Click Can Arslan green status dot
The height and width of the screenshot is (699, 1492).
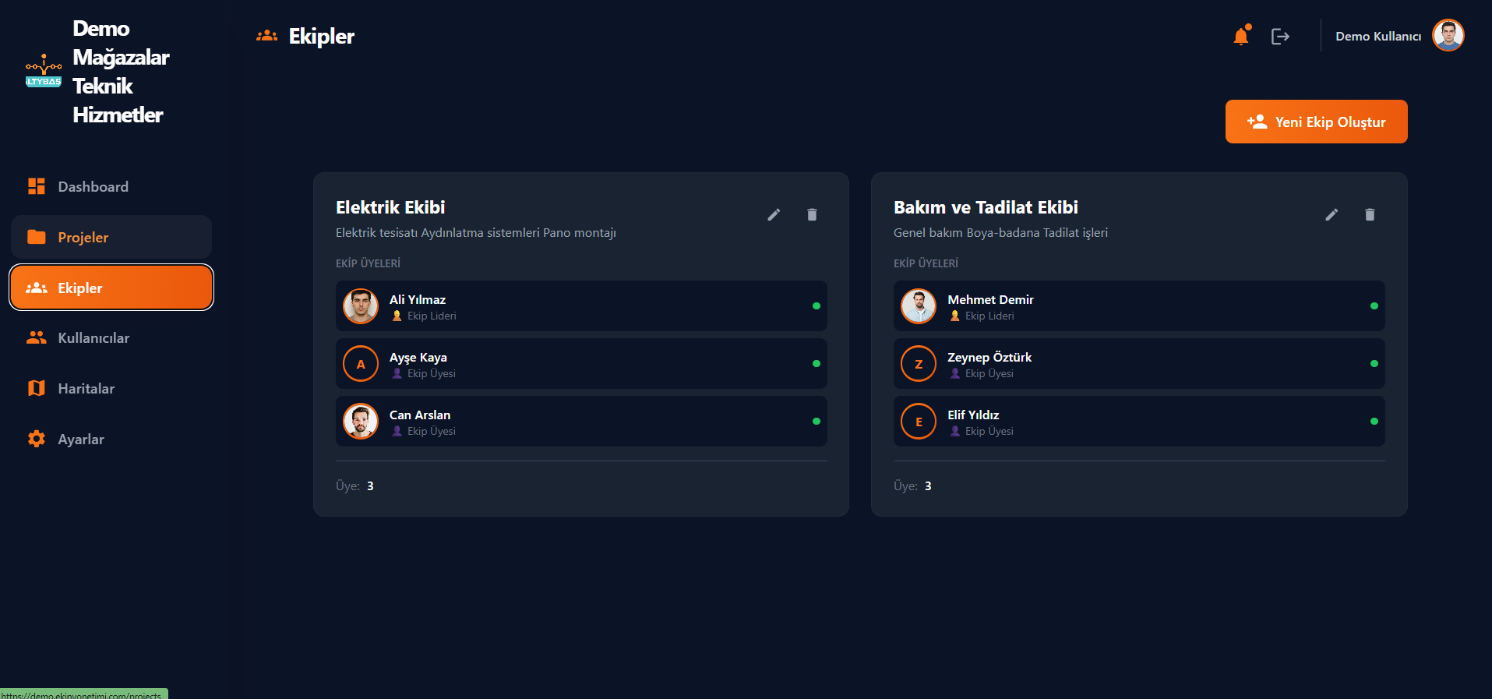(817, 422)
